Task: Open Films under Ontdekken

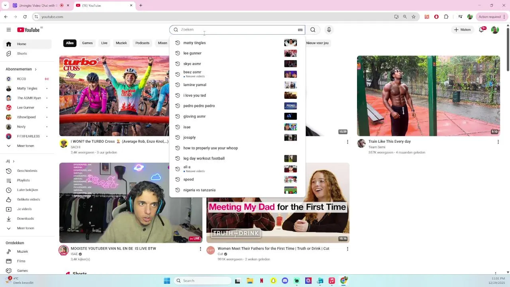Action: (27, 261)
